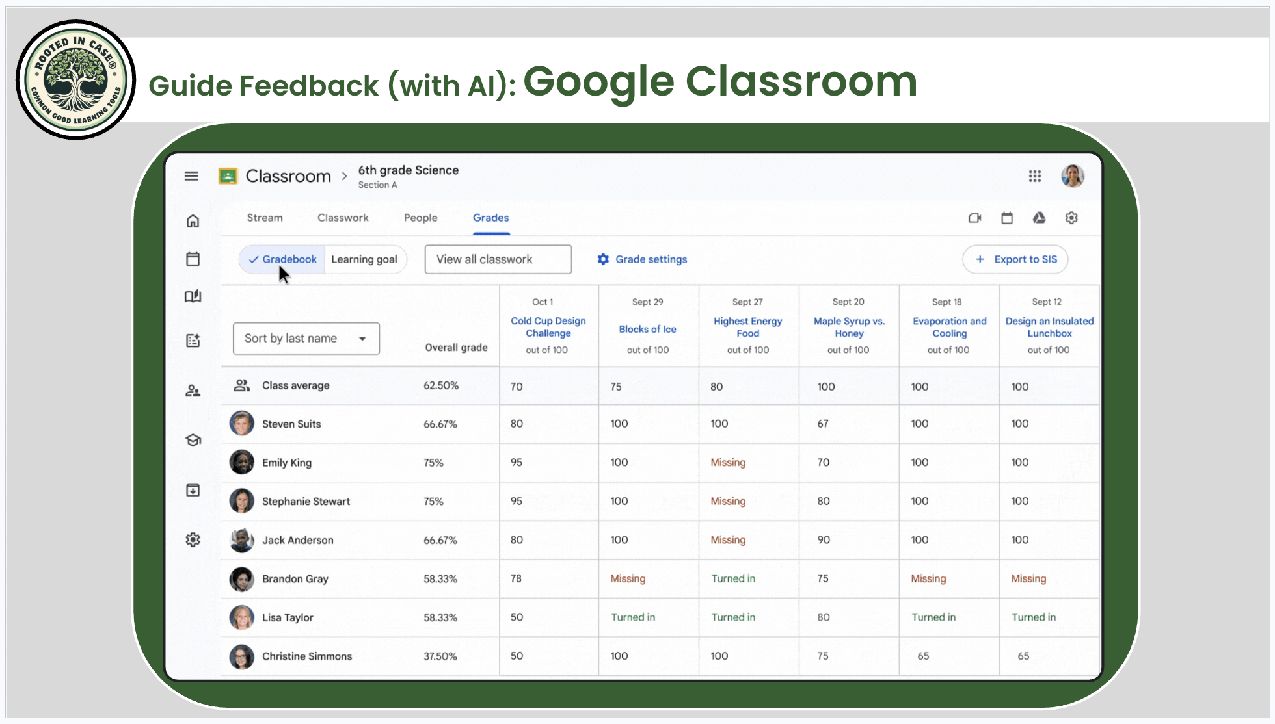Open the to-review checklist sidebar icon
Image resolution: width=1275 pixels, height=724 pixels.
(193, 340)
